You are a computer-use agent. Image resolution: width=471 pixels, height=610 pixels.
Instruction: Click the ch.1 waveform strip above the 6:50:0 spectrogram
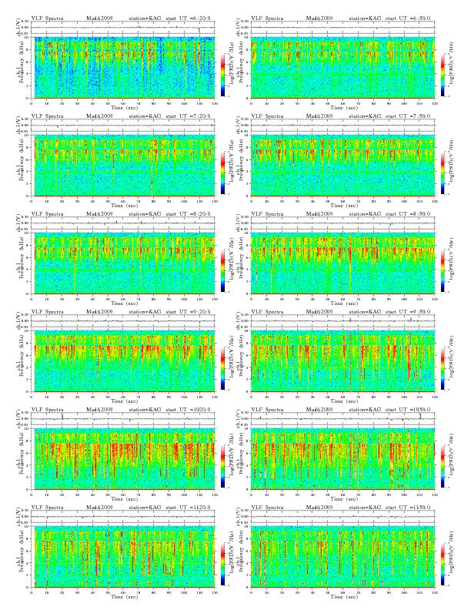(343, 28)
